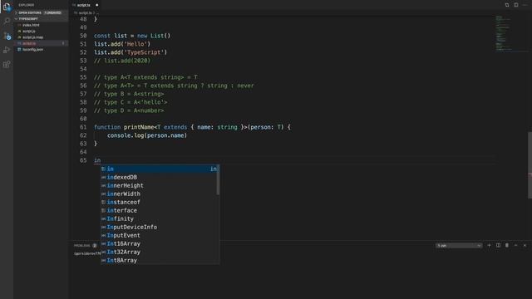Choose the 'in' keyword suggestion
Screen dimensions: 532x299
pyautogui.click(x=160, y=169)
